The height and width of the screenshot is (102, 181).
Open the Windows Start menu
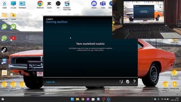[72, 99]
